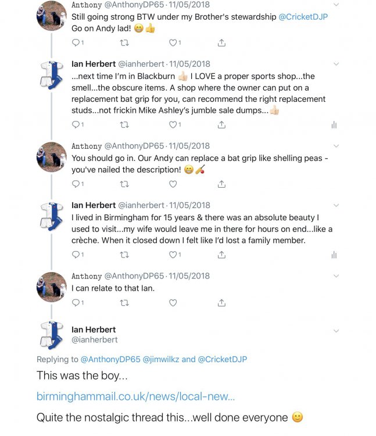Expand options on Anthony's "You should go in" tweet

(x=336, y=146)
